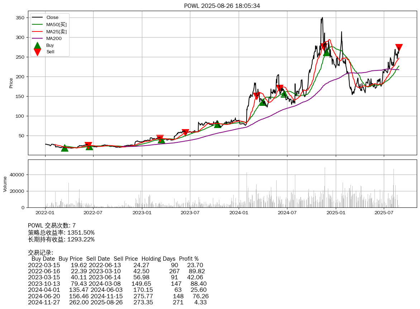Click the red sell marker near June 2023
420x309 pixels.
point(185,132)
